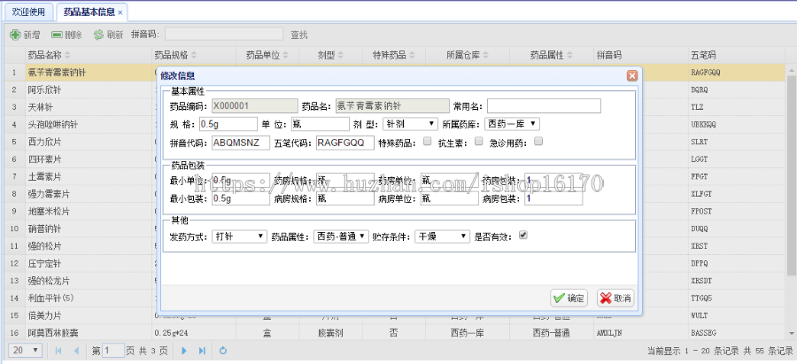Open the page size dropdown showing 20

tap(25, 351)
